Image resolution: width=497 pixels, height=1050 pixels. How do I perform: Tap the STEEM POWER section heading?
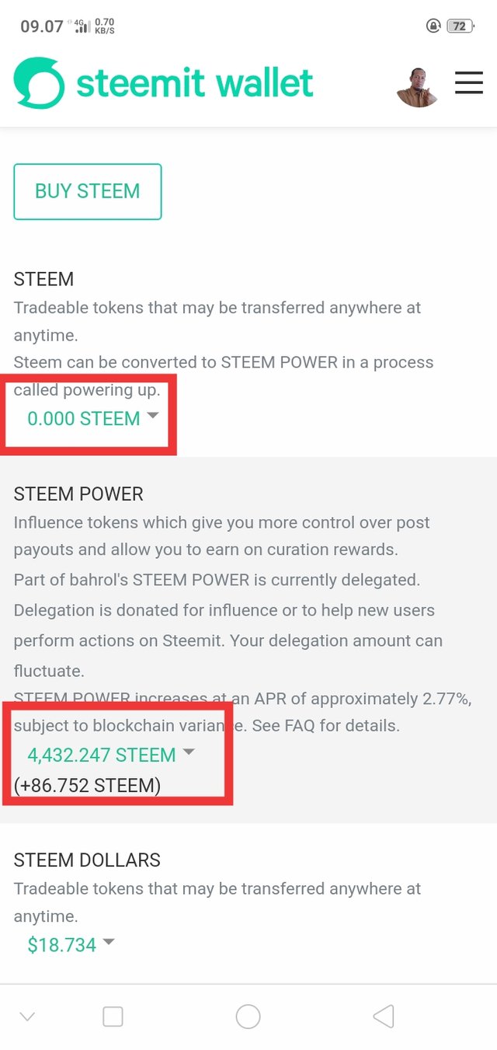click(x=78, y=494)
